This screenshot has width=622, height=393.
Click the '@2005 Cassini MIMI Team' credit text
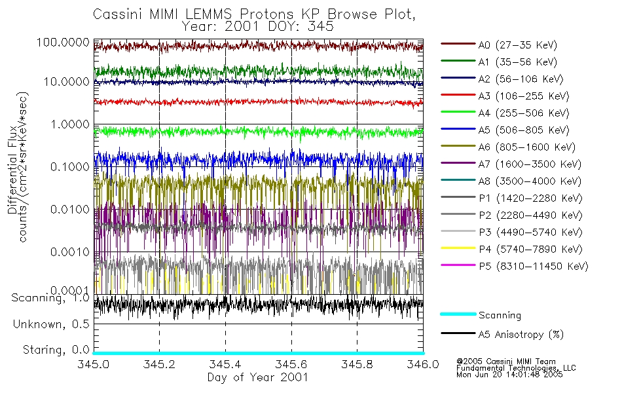pyautogui.click(x=505, y=362)
